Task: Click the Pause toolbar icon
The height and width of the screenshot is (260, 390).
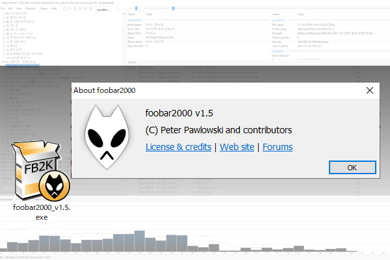Action: [x=75, y=8]
